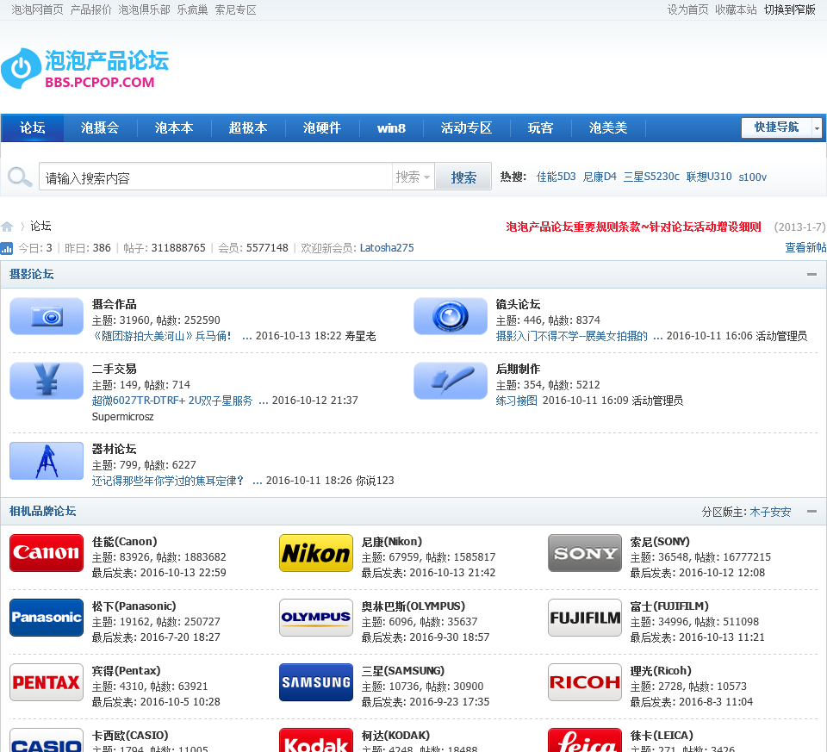Image resolution: width=827 pixels, height=752 pixels.
Task: Click 泡泡俱乐部 in top bar
Action: 144,9
